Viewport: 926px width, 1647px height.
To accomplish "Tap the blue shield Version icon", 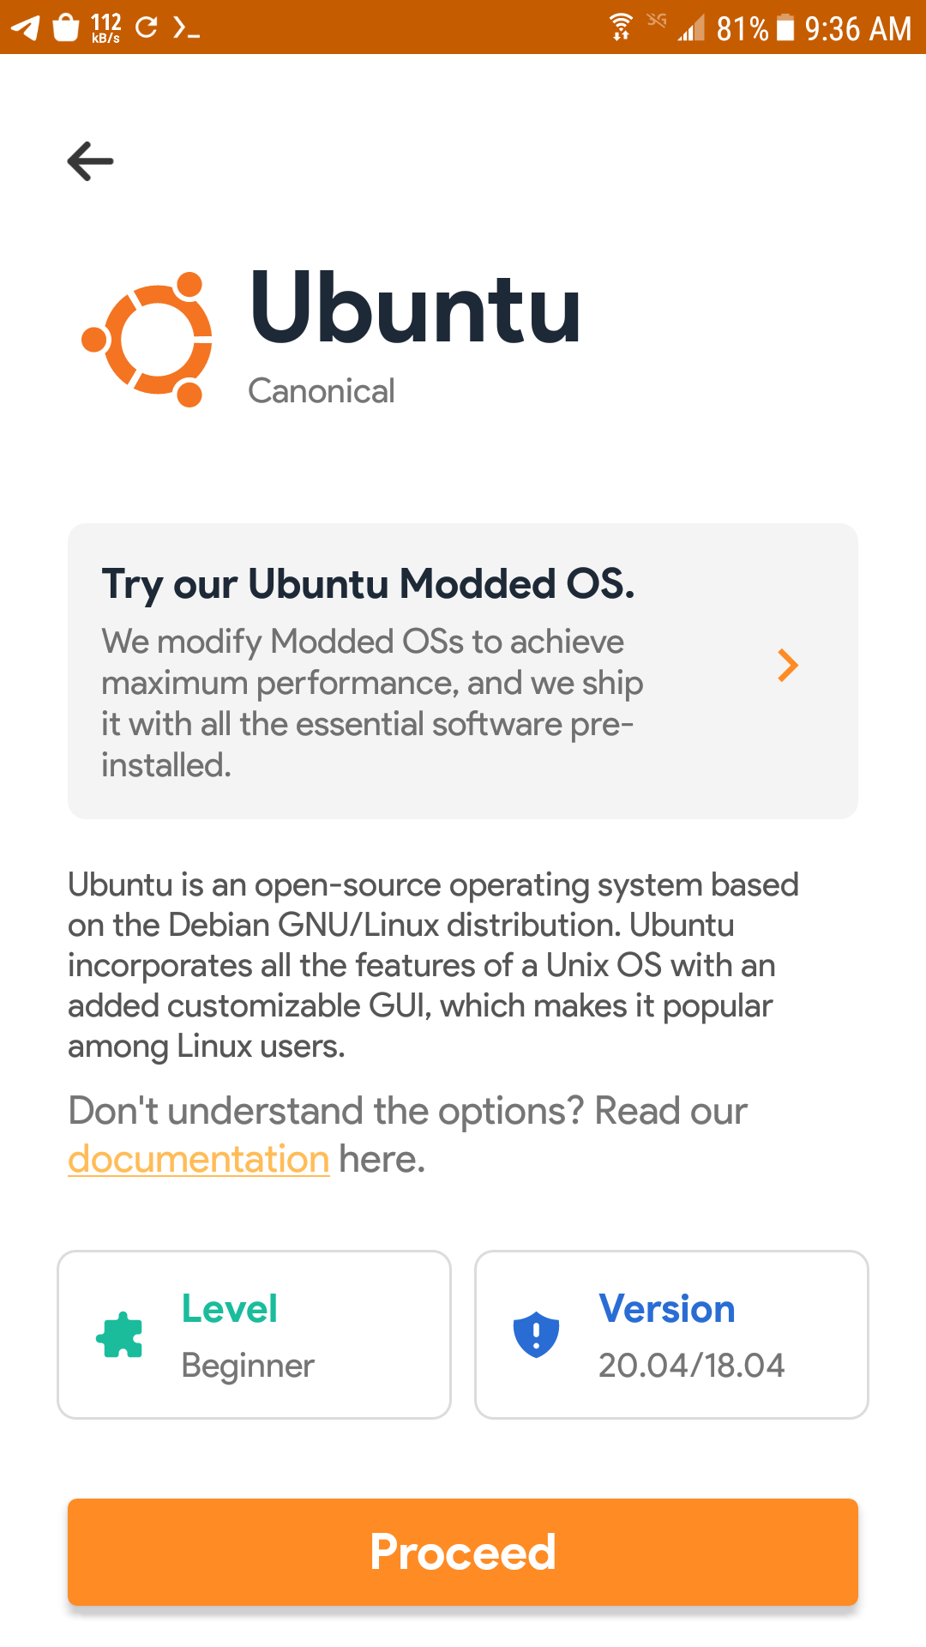I will click(x=536, y=1335).
